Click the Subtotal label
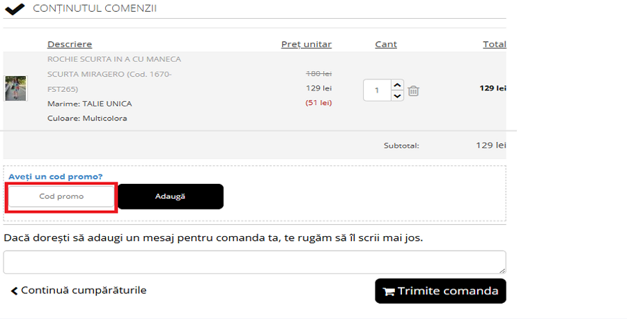Viewport: 627px width, 319px height. pos(401,146)
